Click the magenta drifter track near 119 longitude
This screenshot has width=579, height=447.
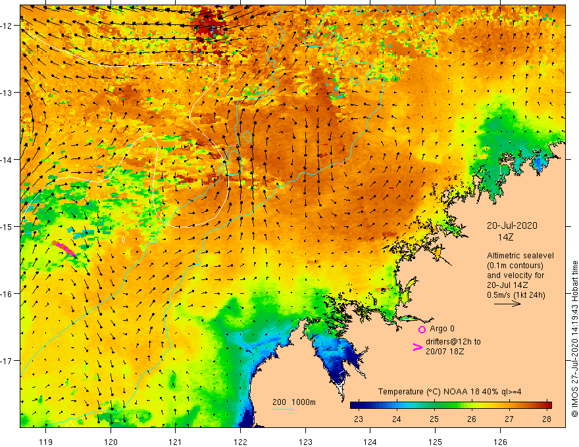[x=64, y=248]
